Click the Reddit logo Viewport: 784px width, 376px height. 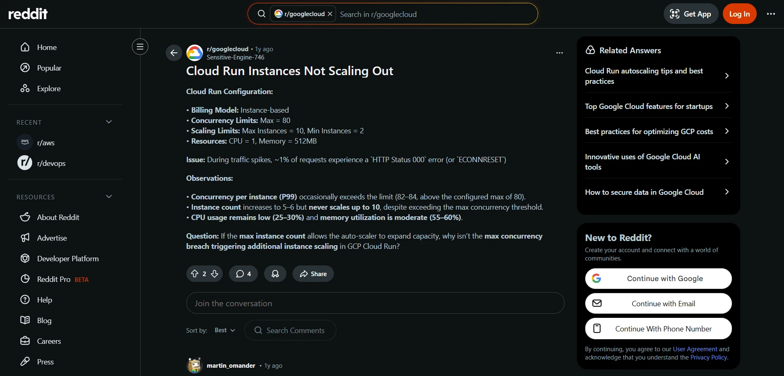pos(28,14)
